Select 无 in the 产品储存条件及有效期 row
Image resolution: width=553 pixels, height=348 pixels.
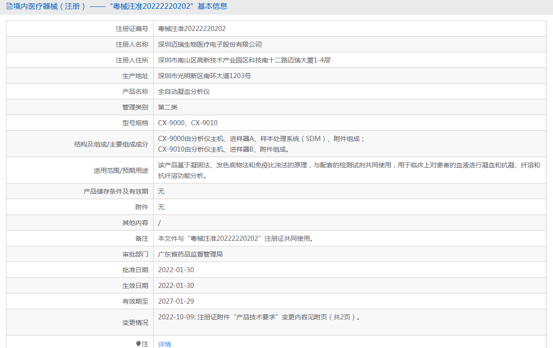pyautogui.click(x=161, y=191)
